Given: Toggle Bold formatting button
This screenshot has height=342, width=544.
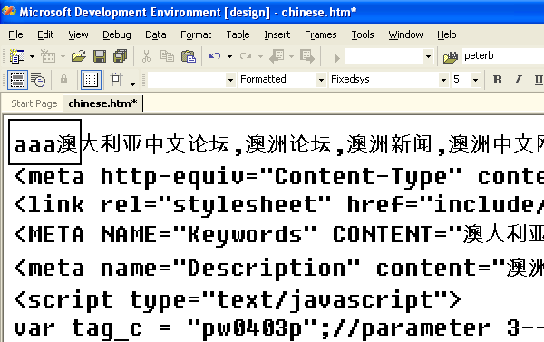Looking at the screenshot, I should (x=497, y=80).
